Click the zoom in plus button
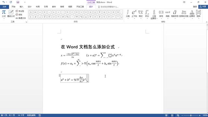Screen dimensions: 208x117 click(x=200, y=115)
